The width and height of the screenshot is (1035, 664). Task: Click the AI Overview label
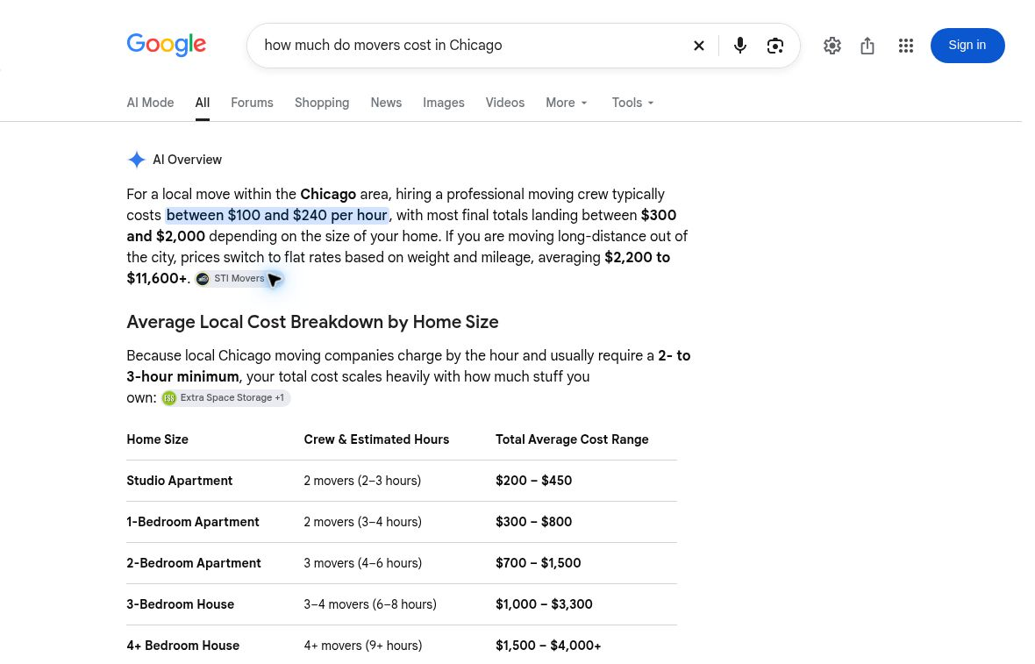tap(189, 161)
